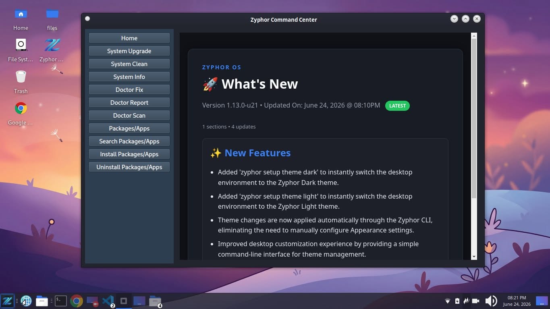550x309 pixels.
Task: Click the "ZYPHOR OS" label
Action: pos(222,67)
